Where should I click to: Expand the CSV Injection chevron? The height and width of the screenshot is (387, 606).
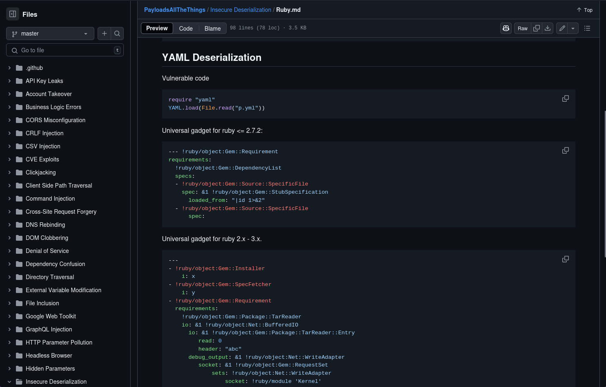click(x=9, y=146)
